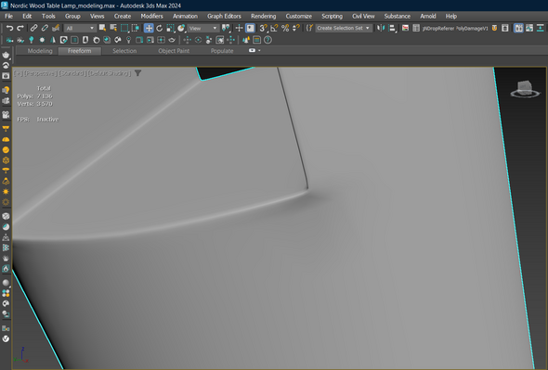Image resolution: width=548 pixels, height=370 pixels.
Task: Activate the Select and Rotate tool
Action: pos(160,28)
